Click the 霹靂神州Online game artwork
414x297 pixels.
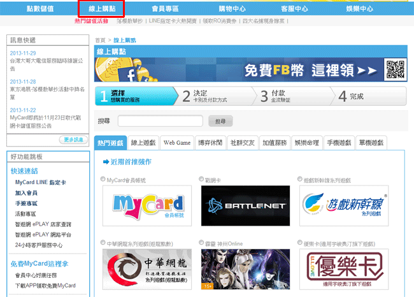click(x=246, y=269)
